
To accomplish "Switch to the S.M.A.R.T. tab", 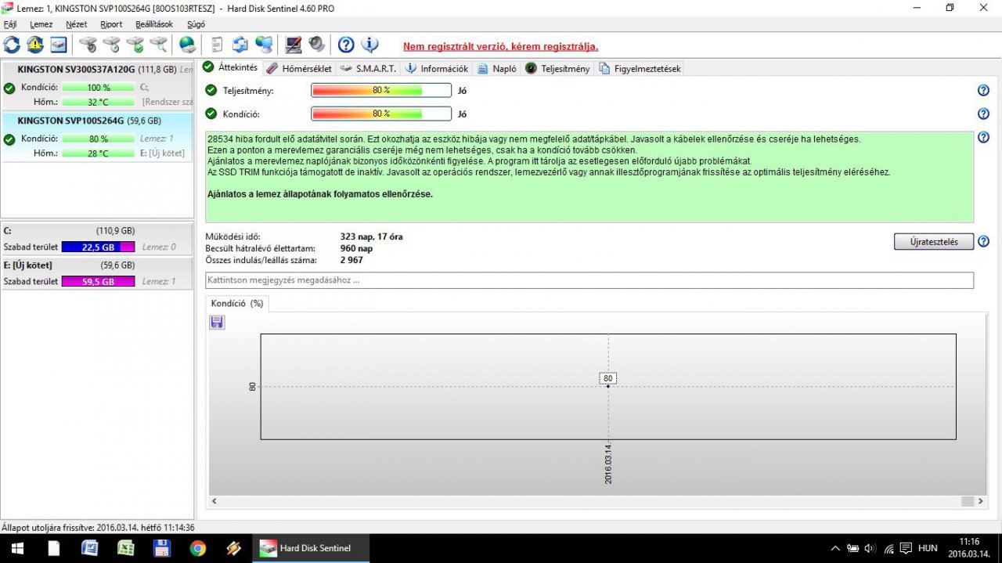I will 369,68.
